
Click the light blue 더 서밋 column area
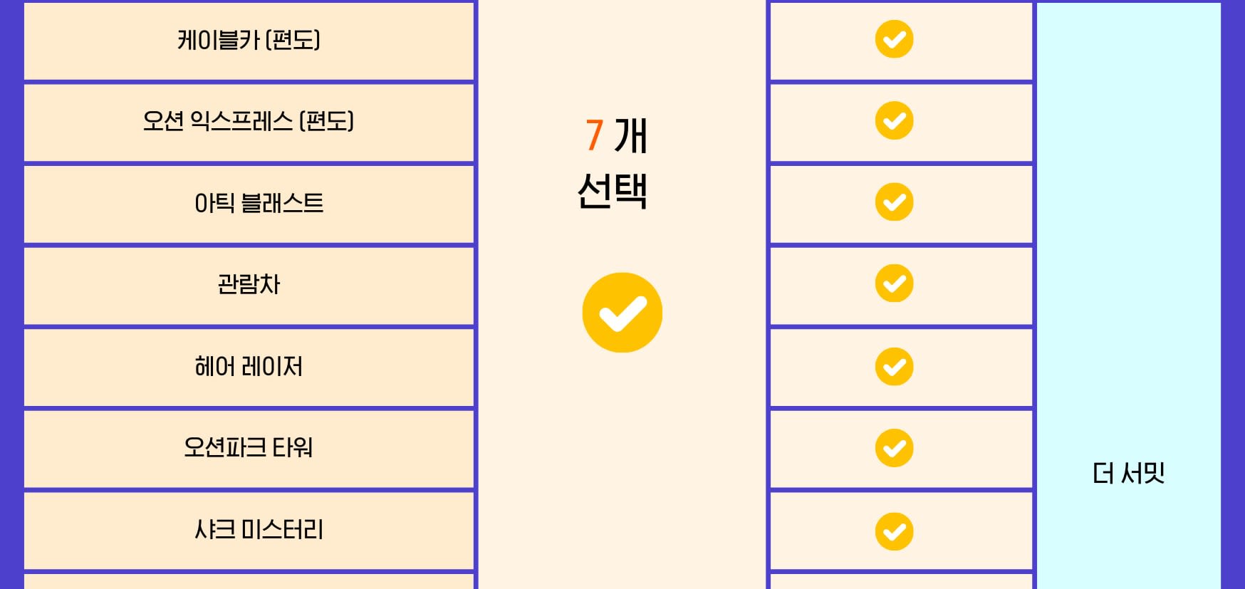(x=1128, y=295)
